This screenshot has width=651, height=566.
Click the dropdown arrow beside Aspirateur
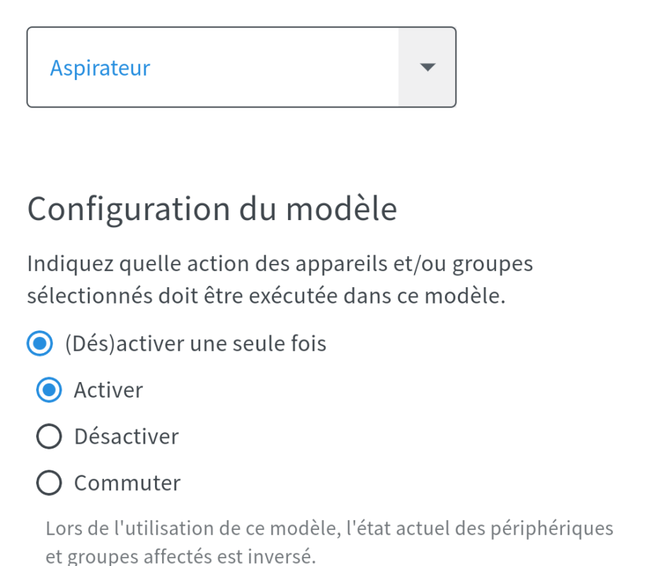click(x=426, y=68)
